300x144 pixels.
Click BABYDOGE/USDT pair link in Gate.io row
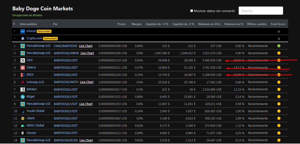66,68
